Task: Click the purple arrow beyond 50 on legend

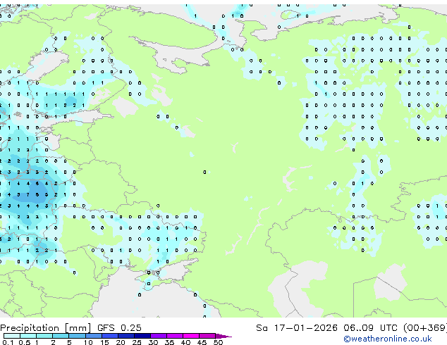Action: coord(223,336)
